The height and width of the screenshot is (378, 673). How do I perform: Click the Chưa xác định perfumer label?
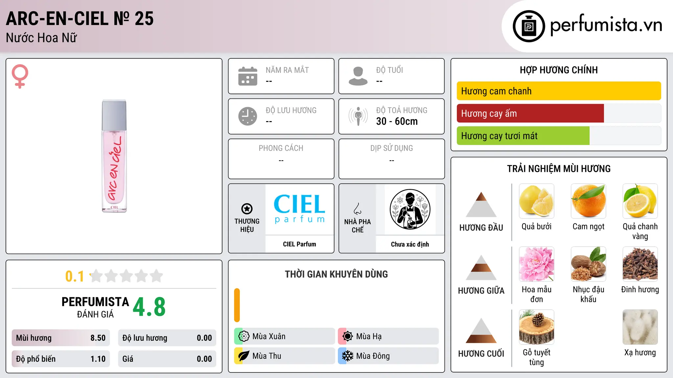pyautogui.click(x=410, y=244)
